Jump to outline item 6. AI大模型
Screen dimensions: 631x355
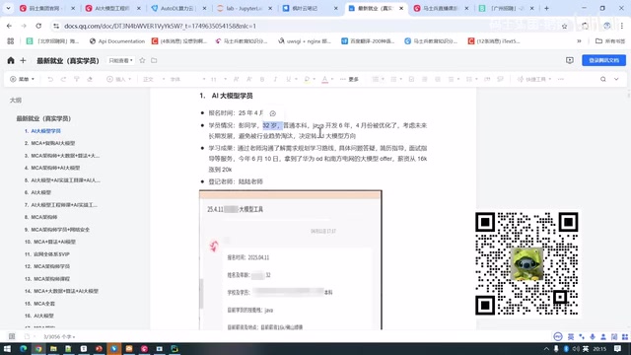click(x=37, y=192)
